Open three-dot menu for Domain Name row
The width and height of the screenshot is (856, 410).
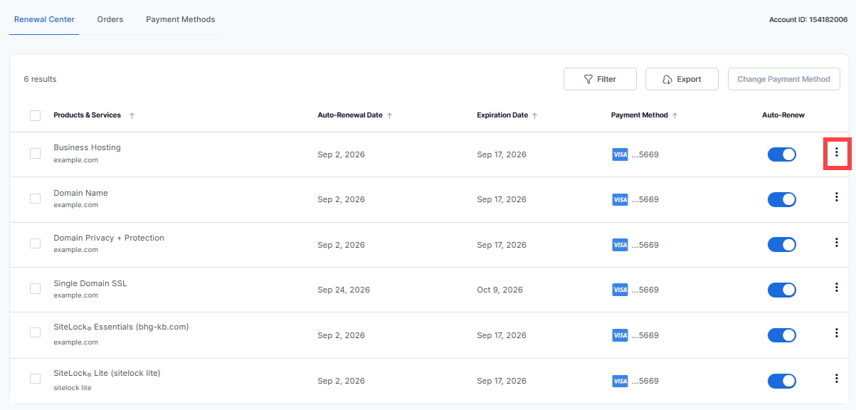click(836, 197)
